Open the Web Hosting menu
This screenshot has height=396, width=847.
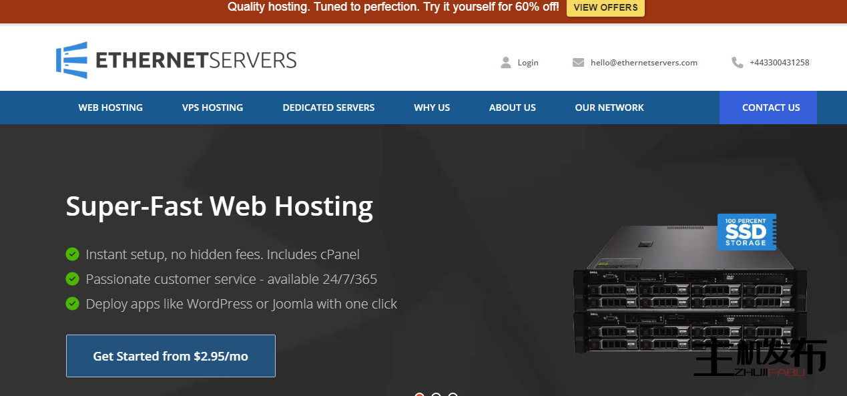[111, 108]
